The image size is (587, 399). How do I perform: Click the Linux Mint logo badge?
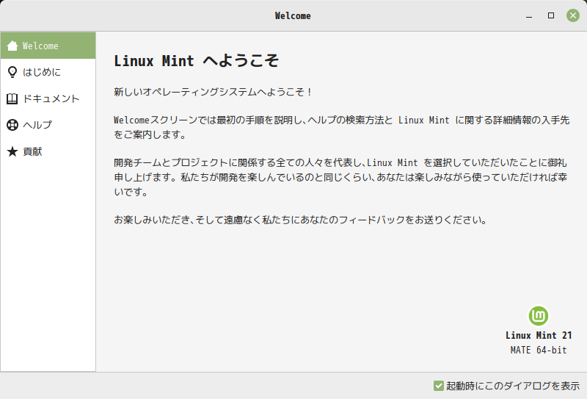tap(539, 316)
